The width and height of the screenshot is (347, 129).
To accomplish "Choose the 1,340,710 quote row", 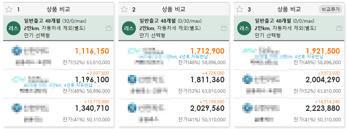I will pyautogui.click(x=59, y=112).
